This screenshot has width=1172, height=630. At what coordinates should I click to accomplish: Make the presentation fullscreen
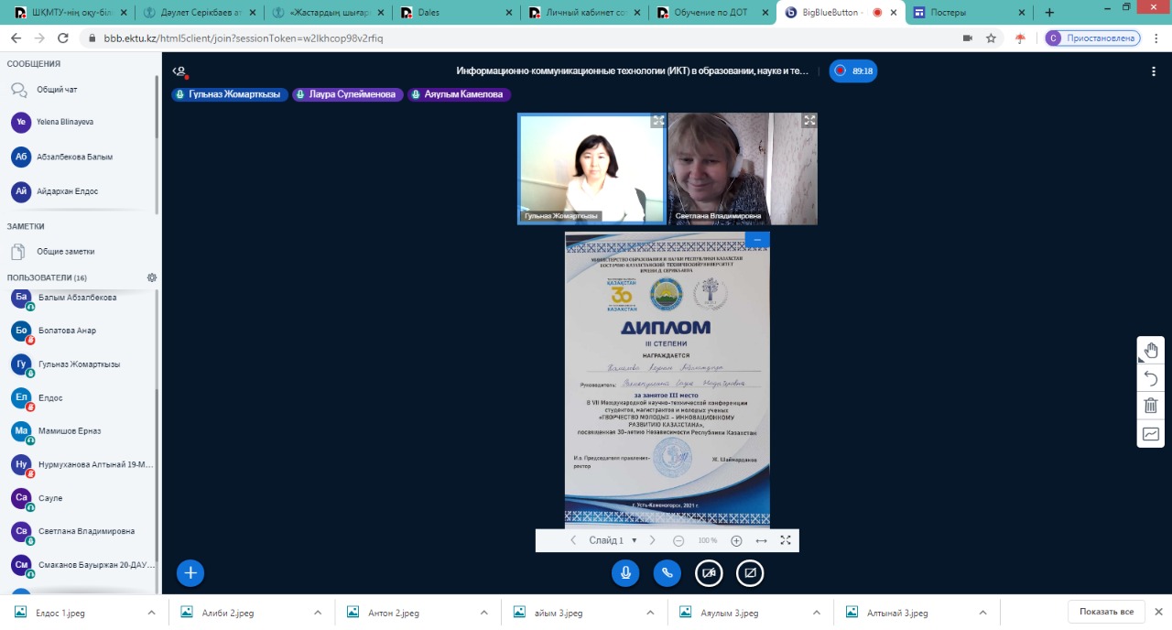tap(785, 540)
